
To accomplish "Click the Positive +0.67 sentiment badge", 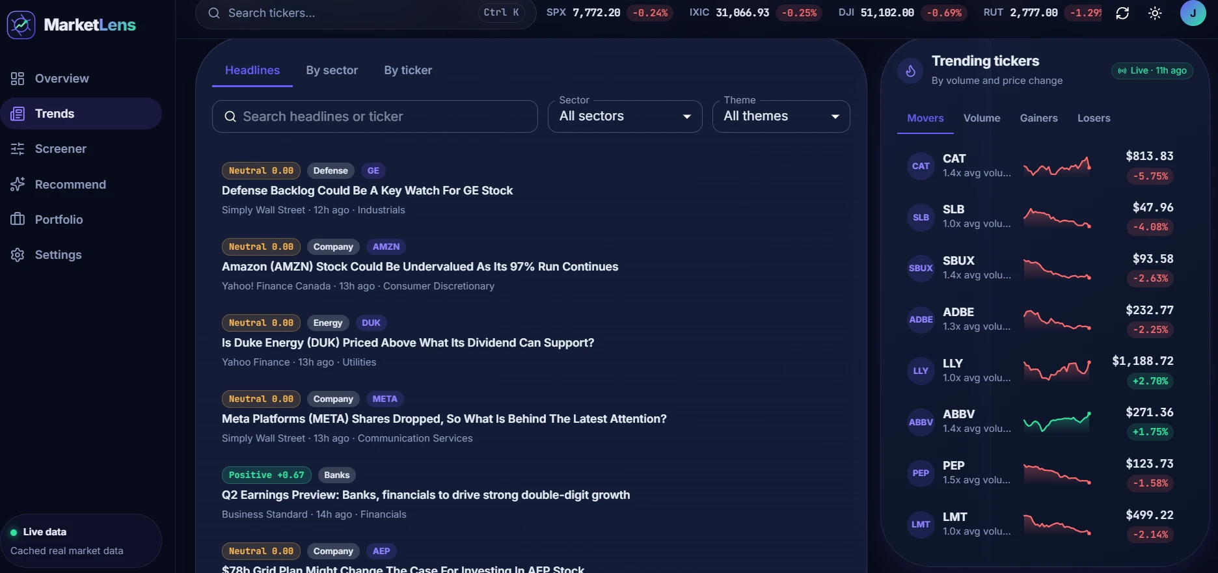I will click(x=267, y=475).
